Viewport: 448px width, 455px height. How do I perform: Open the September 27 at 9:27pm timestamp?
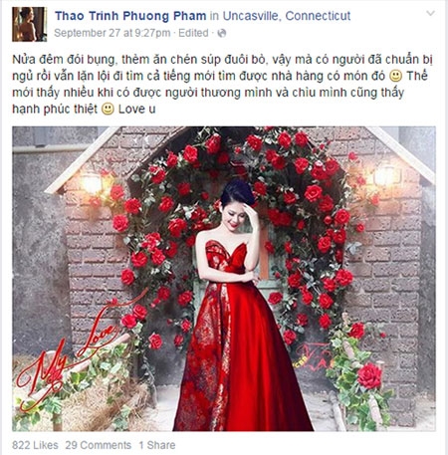(112, 33)
